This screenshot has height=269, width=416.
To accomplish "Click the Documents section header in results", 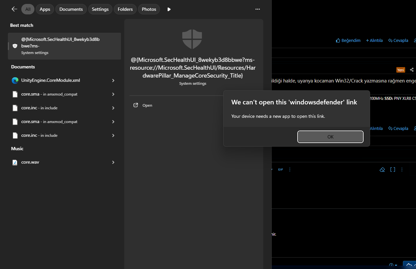I will click(23, 67).
